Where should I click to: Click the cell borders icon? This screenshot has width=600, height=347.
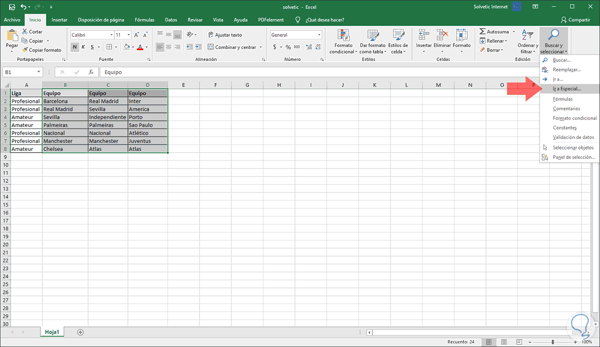(109, 47)
